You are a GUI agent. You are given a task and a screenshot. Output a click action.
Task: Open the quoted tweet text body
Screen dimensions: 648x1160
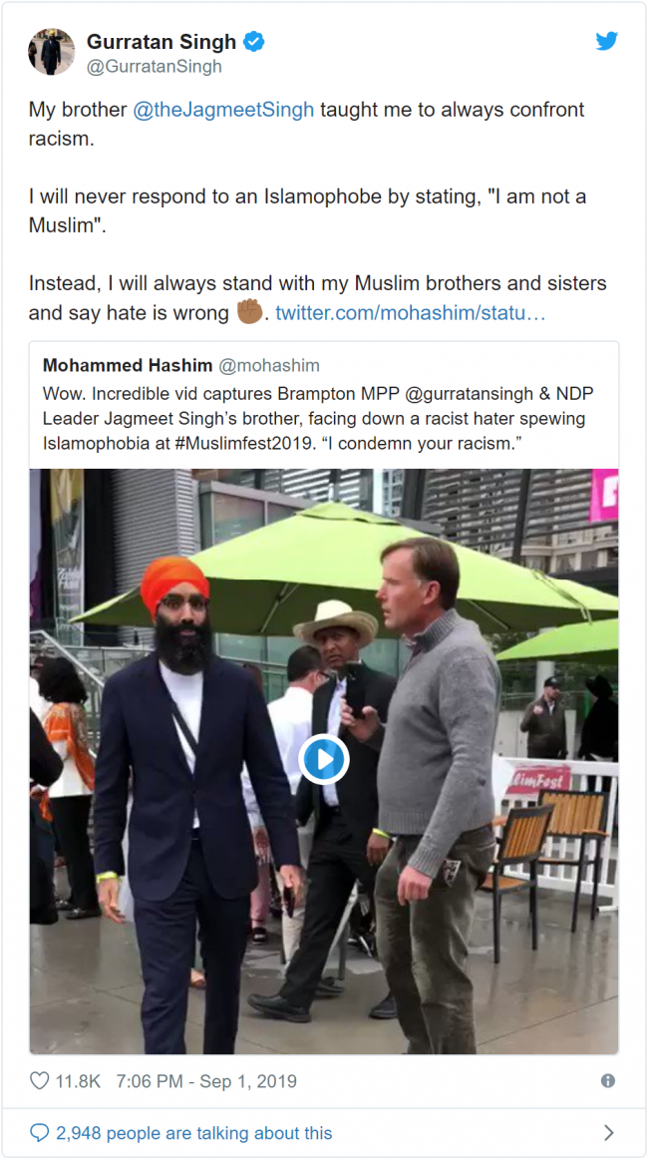[x=318, y=419]
